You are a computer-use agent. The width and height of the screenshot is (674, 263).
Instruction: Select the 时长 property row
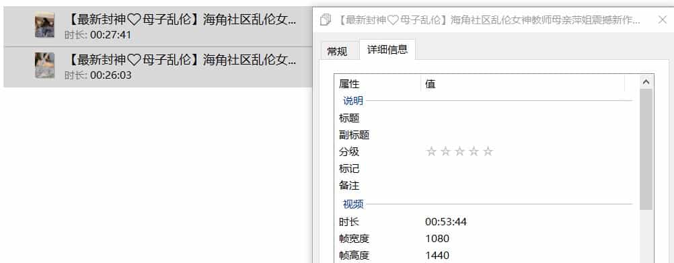pos(486,222)
